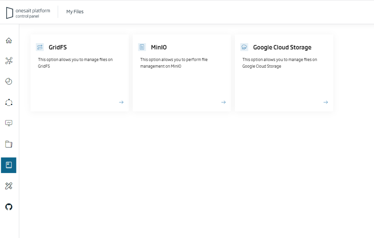
Task: Select the circular dotted sidebar icon
Action: coord(9,102)
